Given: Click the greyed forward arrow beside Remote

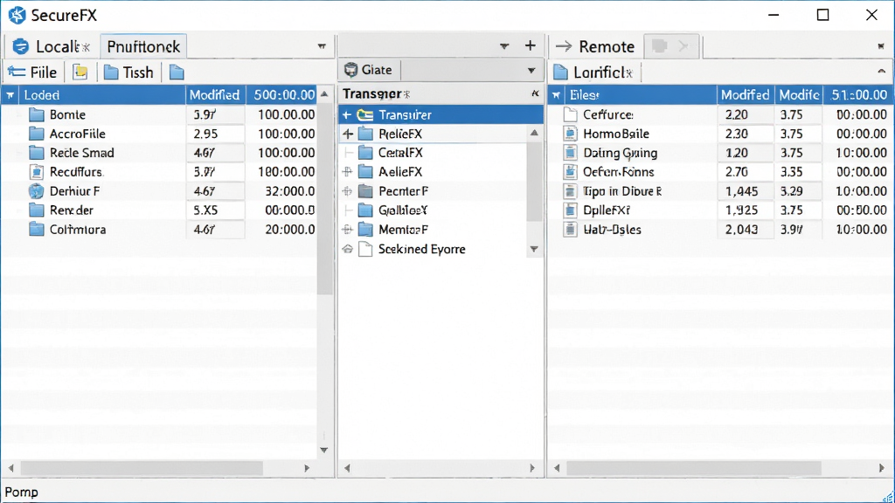Looking at the screenshot, I should pos(683,46).
